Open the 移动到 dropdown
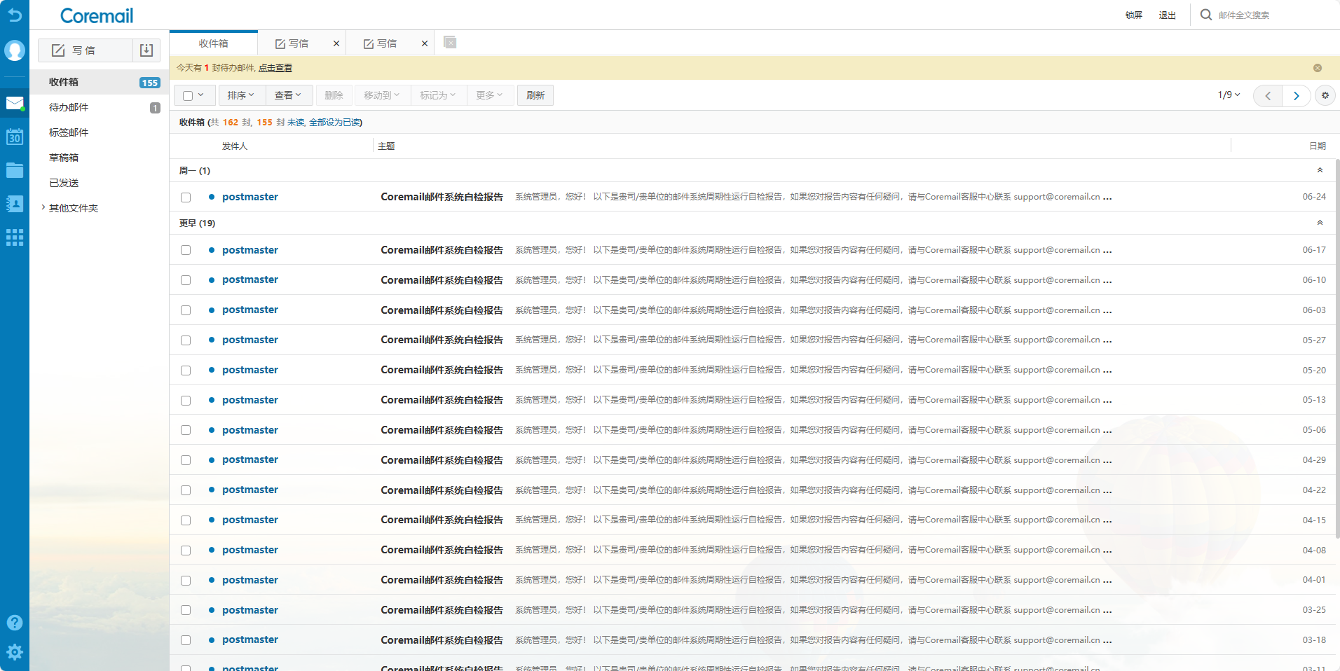The image size is (1340, 671). pyautogui.click(x=381, y=95)
